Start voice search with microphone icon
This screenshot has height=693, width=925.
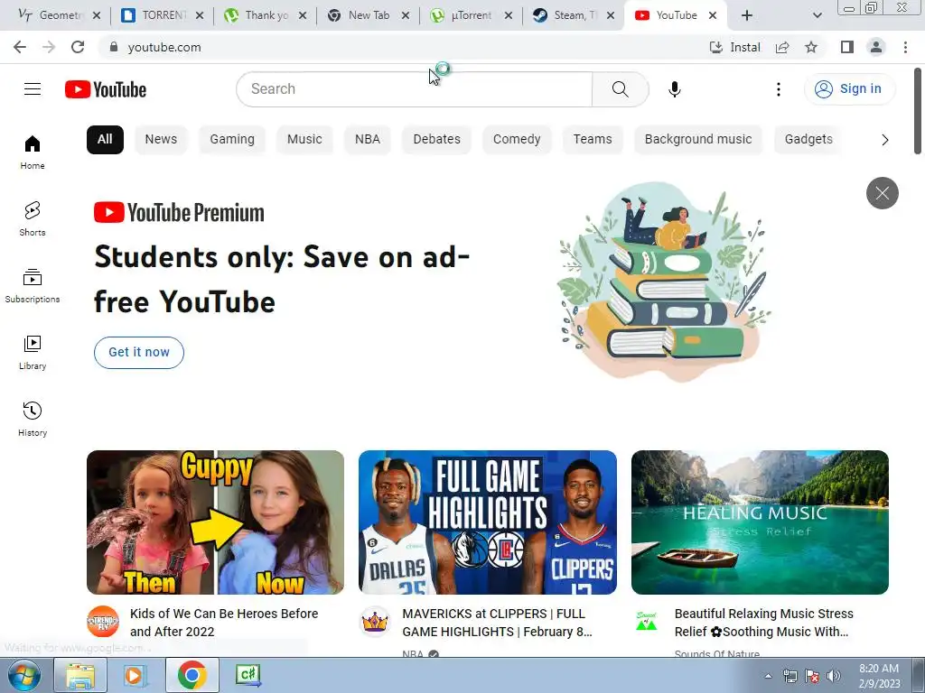674,89
